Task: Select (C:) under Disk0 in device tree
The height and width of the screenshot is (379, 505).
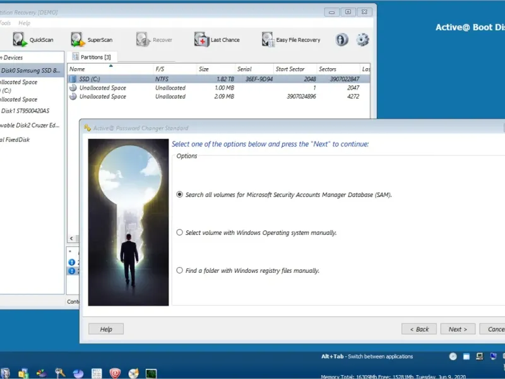Action: coord(6,90)
